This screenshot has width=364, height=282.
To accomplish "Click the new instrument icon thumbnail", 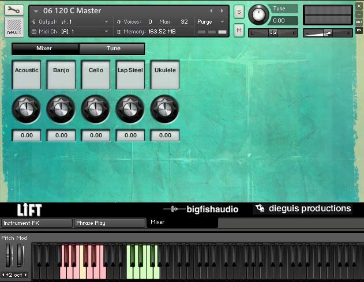I will [14, 27].
